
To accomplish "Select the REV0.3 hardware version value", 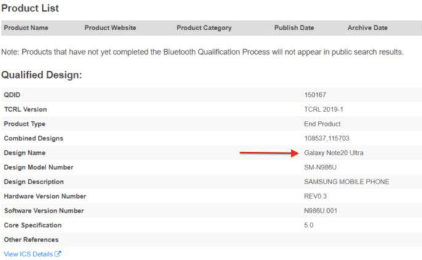I will coord(315,196).
